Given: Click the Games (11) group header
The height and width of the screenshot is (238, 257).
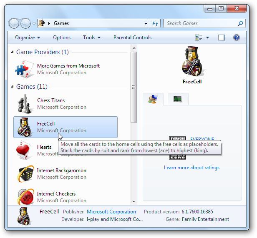Looking at the screenshot, I should 32,87.
